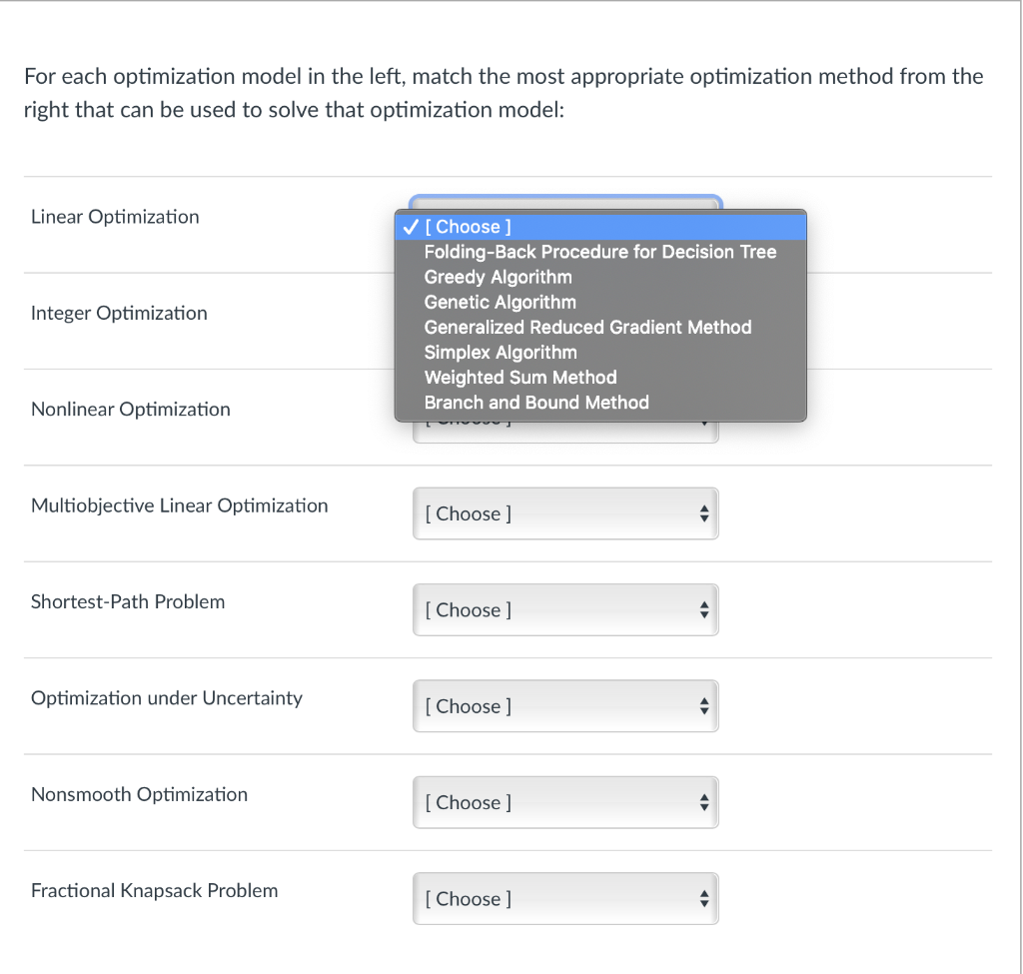Click the Shortest-Path Problem label text
The image size is (1023, 974).
click(x=128, y=601)
